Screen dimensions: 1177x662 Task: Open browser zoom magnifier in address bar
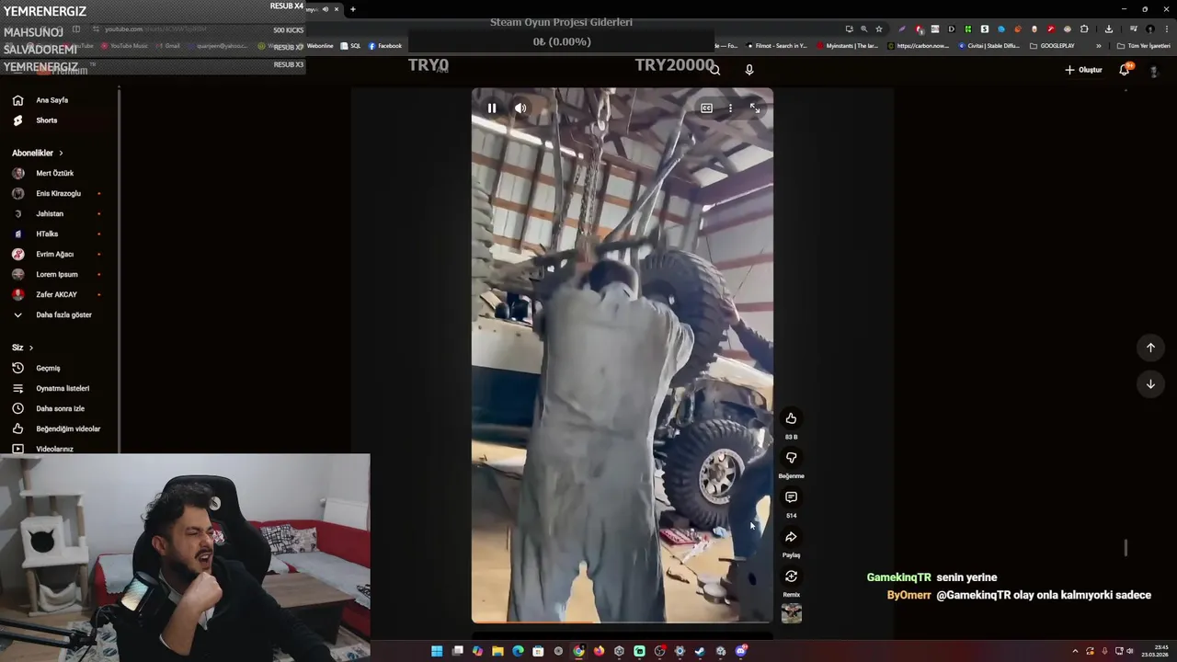pyautogui.click(x=863, y=29)
